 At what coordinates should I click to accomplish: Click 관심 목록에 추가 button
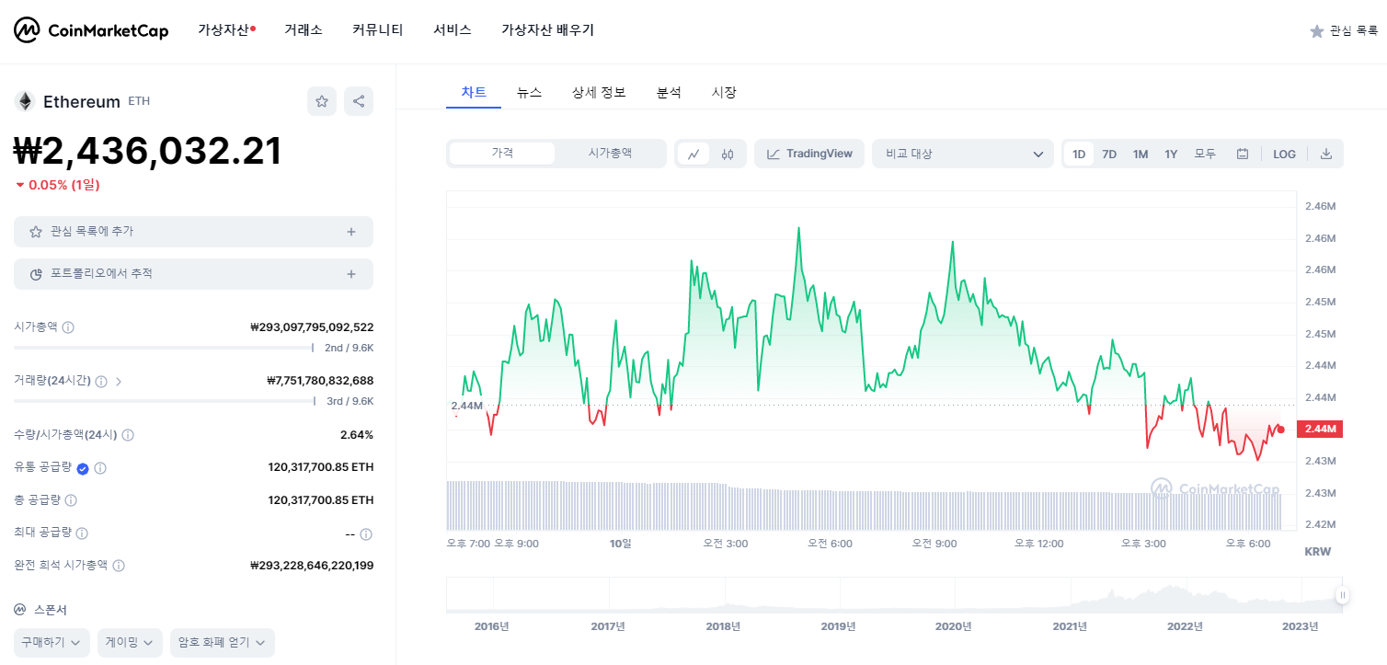[193, 232]
